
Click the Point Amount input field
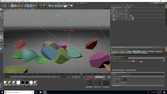124,79
